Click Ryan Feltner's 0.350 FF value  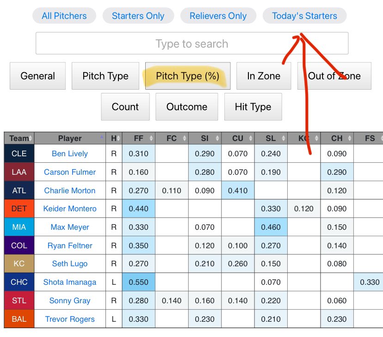[x=138, y=245]
